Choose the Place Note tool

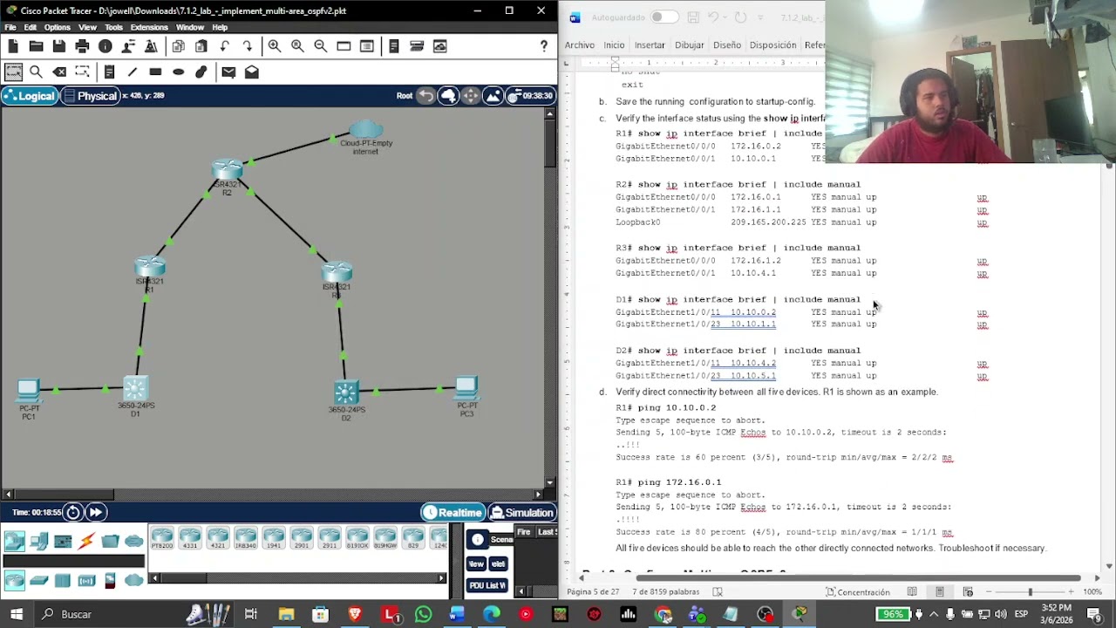[109, 72]
